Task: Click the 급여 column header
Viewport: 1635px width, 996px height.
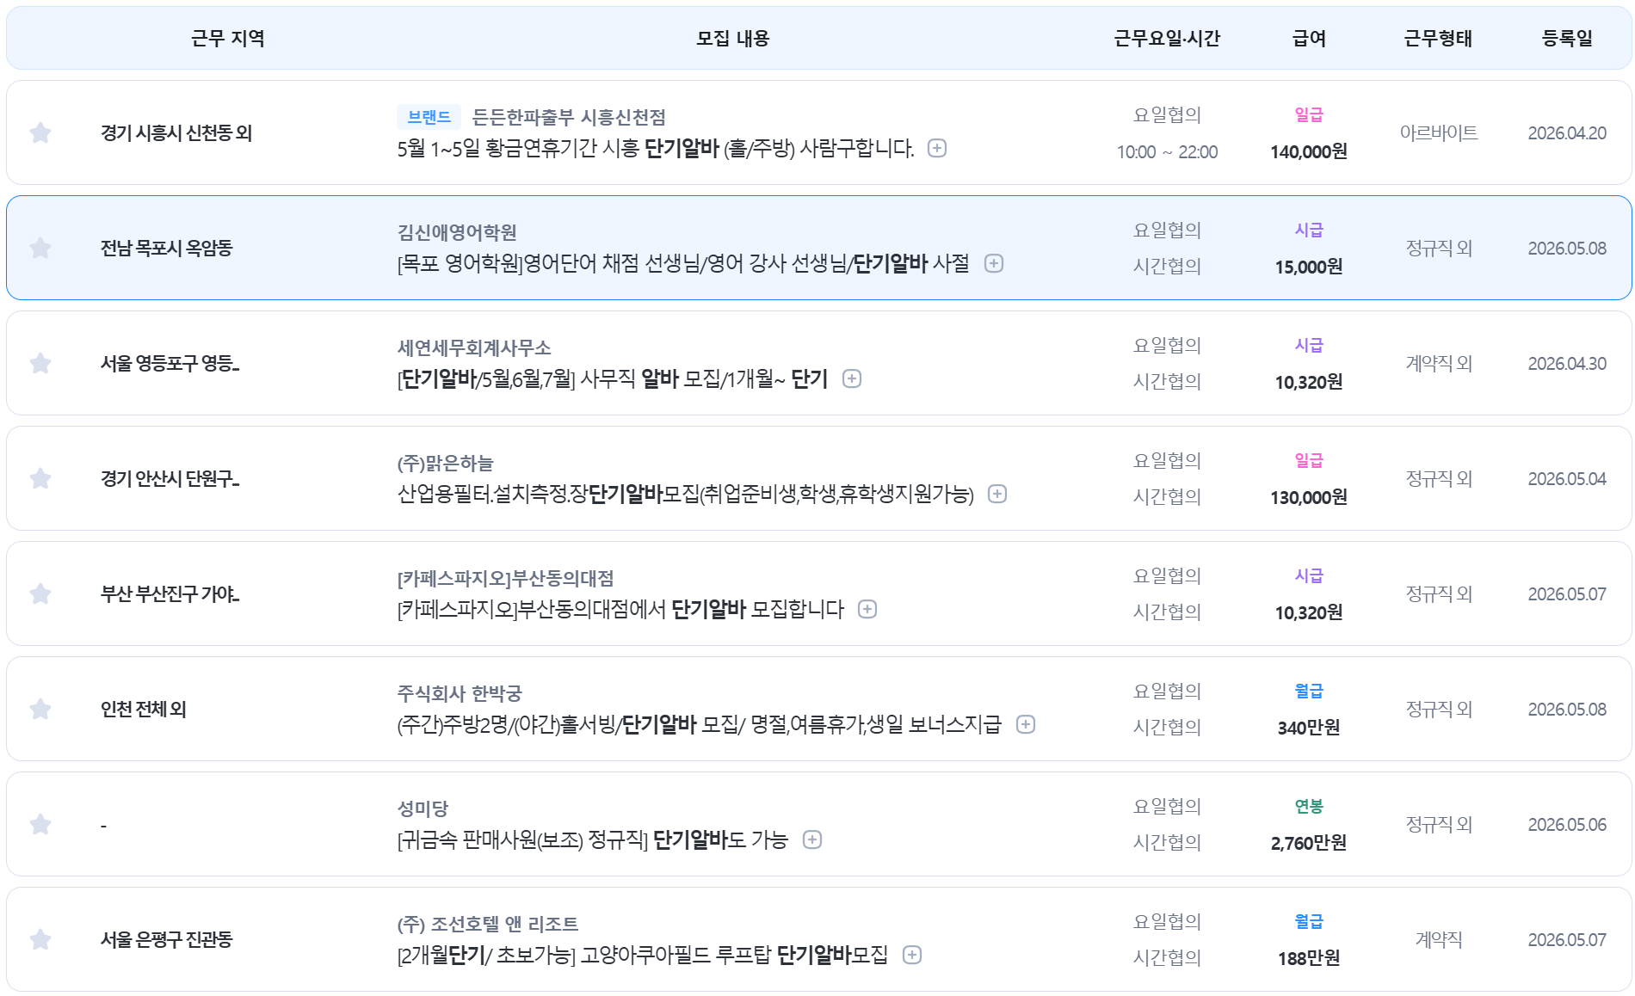Action: coord(1309,38)
